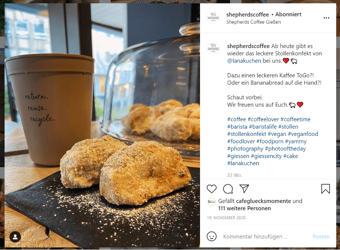The image size is (340, 250).
Task: Share the post with the paper plane icon
Action: (x=244, y=189)
